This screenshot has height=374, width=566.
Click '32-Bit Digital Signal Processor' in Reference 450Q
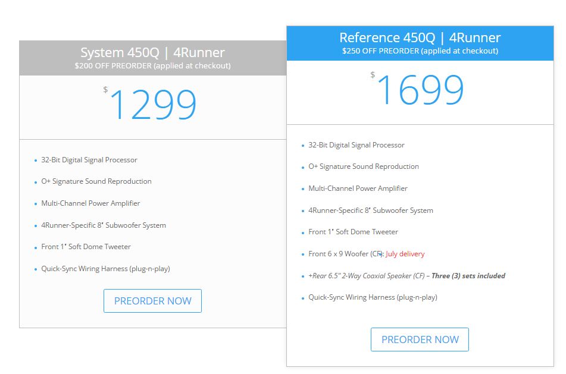pyautogui.click(x=357, y=145)
